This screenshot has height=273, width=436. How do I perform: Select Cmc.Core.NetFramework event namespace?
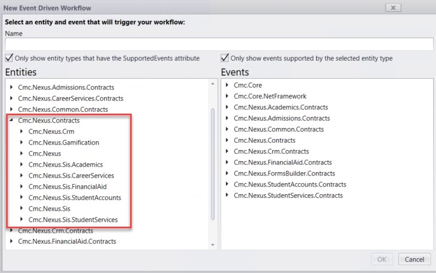pos(270,97)
